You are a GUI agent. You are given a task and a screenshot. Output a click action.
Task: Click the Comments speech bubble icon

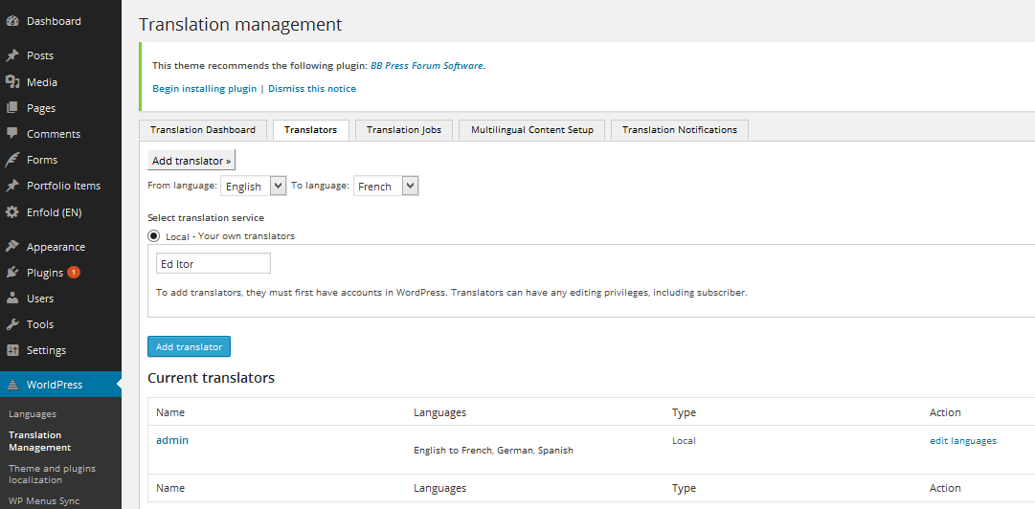[11, 134]
